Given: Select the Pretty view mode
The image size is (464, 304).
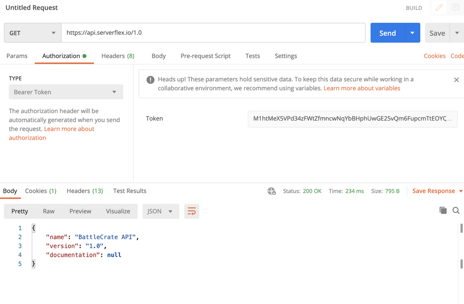Looking at the screenshot, I should (19, 211).
